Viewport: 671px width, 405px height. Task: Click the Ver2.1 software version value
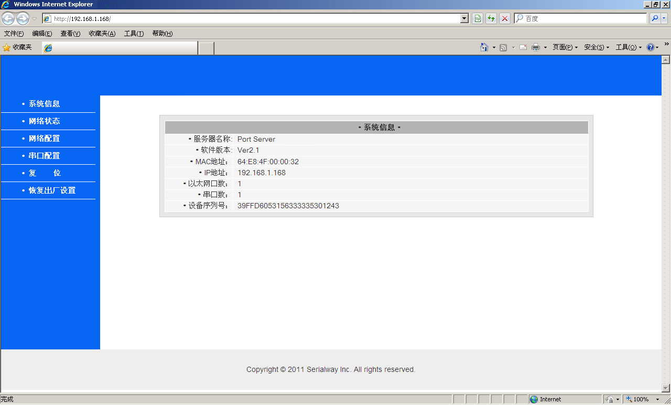coord(248,150)
